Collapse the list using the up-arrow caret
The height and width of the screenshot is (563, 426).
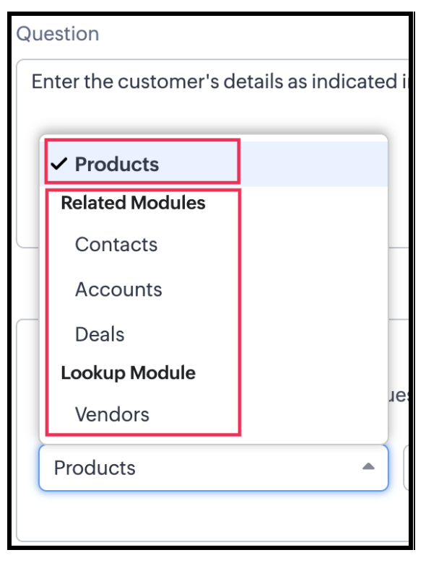tap(368, 467)
